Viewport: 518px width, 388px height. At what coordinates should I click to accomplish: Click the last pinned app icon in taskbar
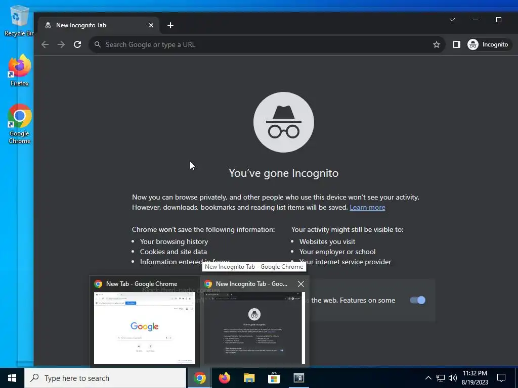click(298, 378)
